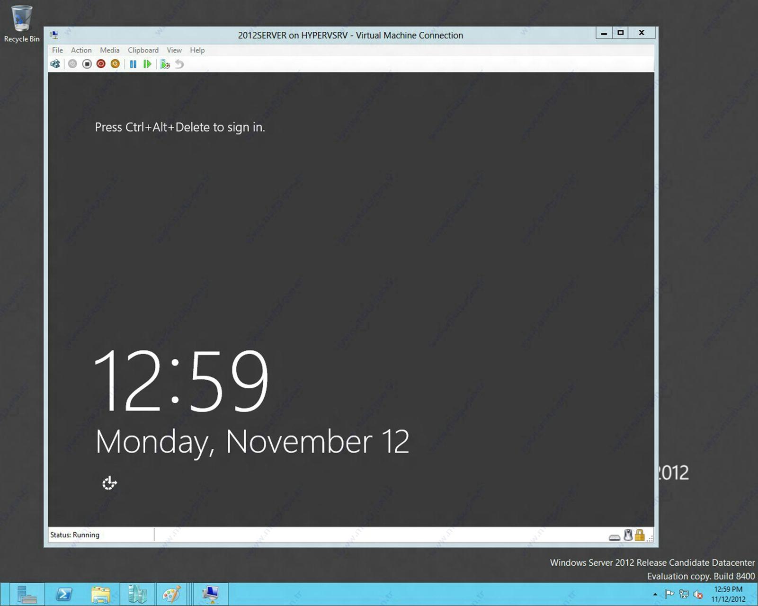Open the taskbar clock showing 12:59 PM
Screen dimensions: 758x606
pos(728,594)
